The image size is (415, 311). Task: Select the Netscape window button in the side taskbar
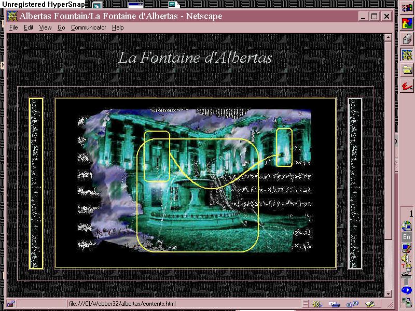pyautogui.click(x=407, y=55)
